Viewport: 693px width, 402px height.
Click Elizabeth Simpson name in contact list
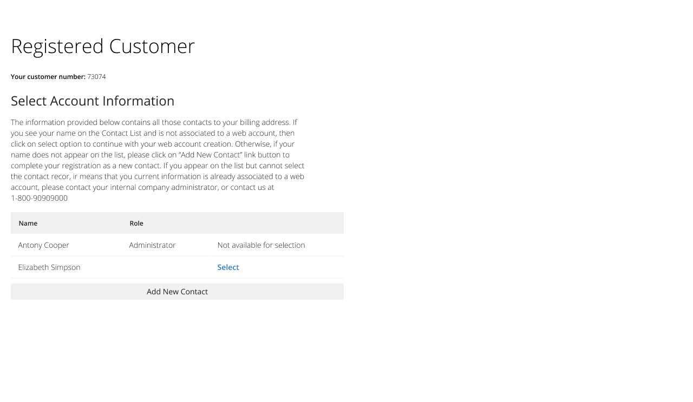49,267
